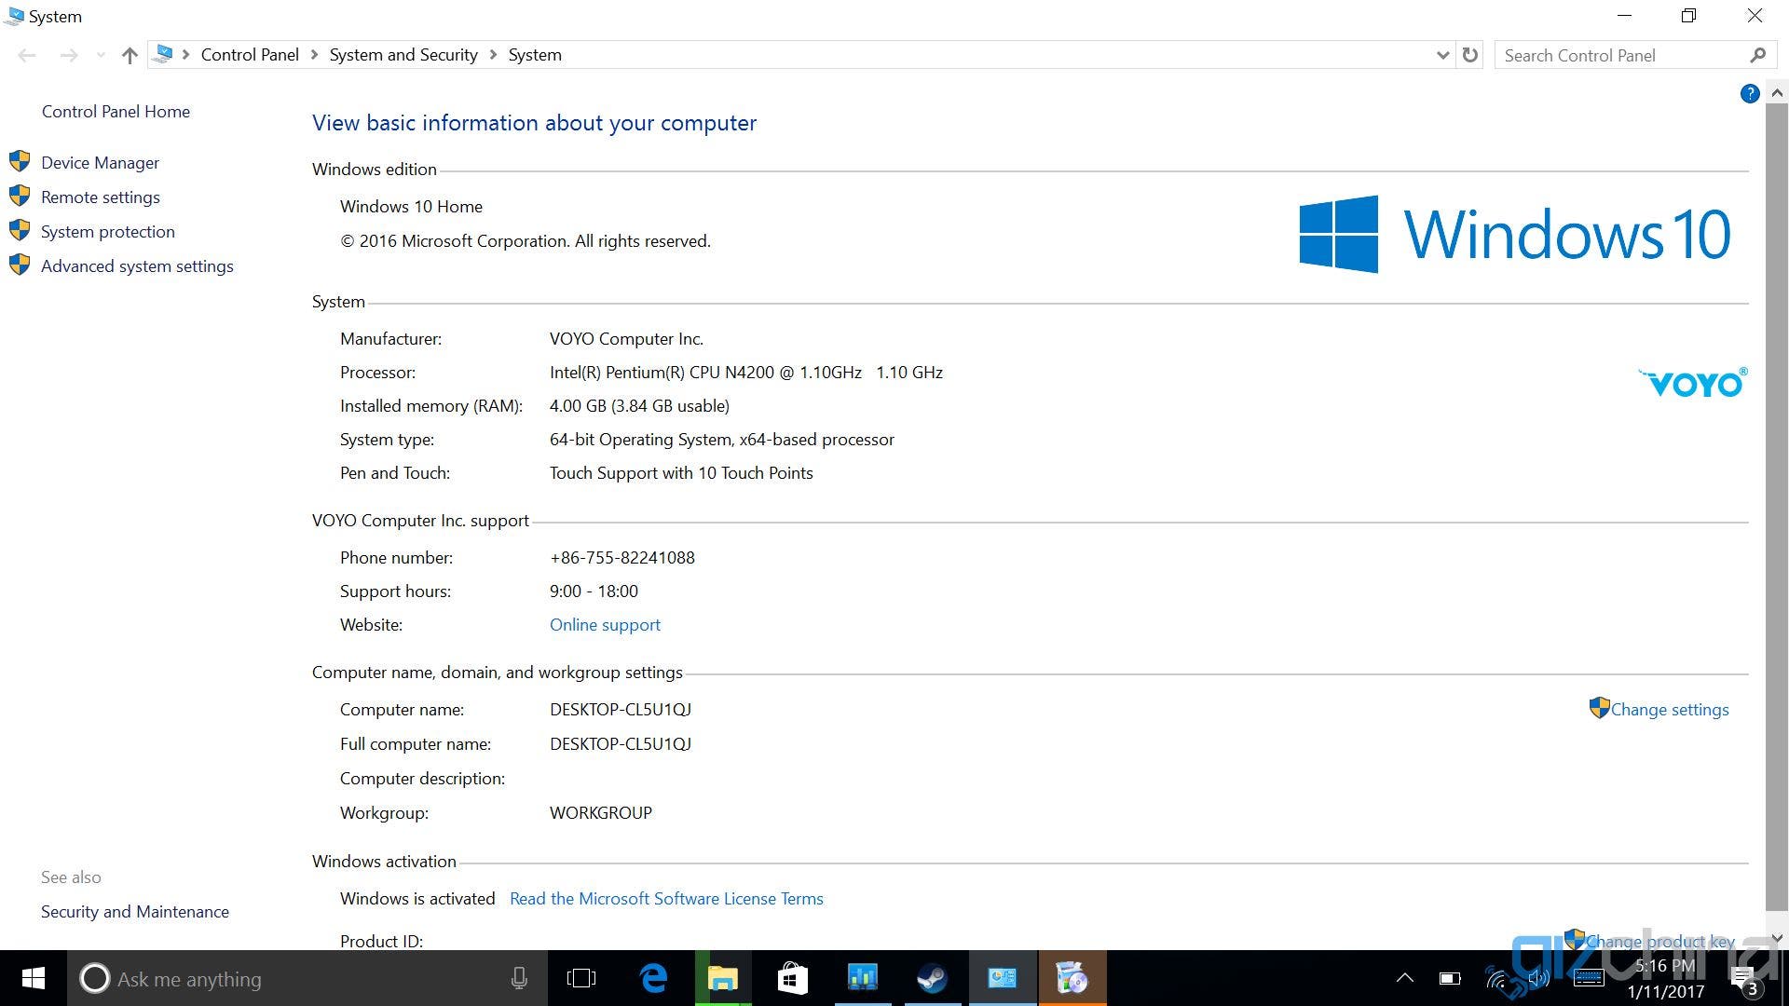This screenshot has width=1789, height=1006.
Task: Open Security and Maintenance link
Action: (135, 912)
